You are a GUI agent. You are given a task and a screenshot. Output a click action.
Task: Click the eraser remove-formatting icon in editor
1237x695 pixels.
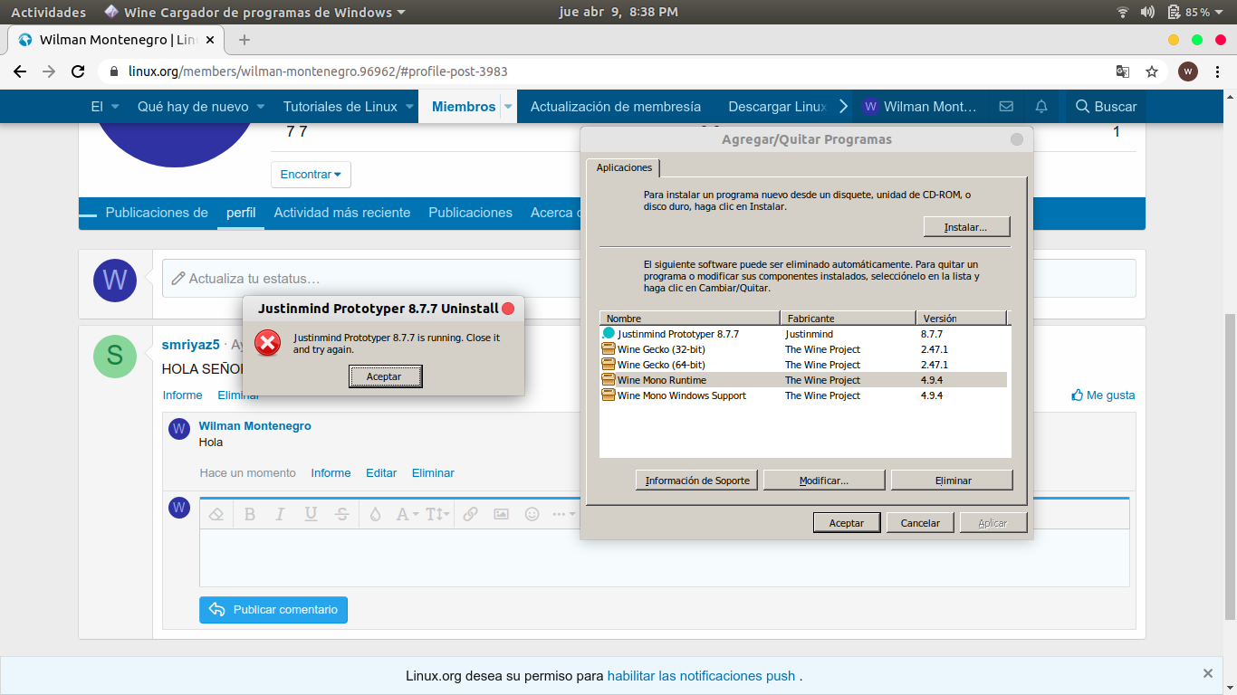(x=216, y=514)
